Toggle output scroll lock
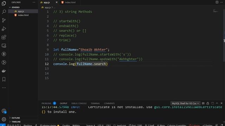This screenshot has width=225, height=126. coord(208,103)
